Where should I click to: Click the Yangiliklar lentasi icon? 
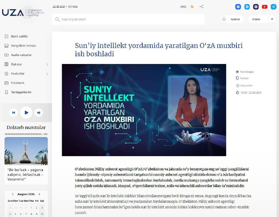(x=6, y=46)
